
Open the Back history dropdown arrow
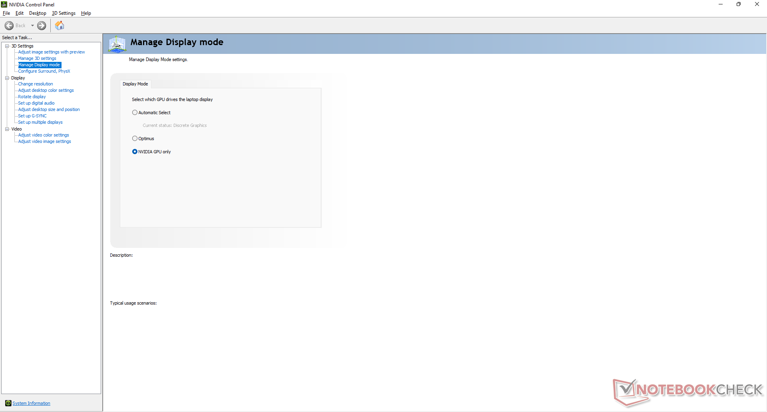click(32, 26)
